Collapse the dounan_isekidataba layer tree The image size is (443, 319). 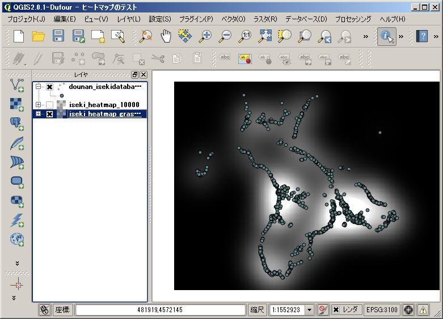38,86
